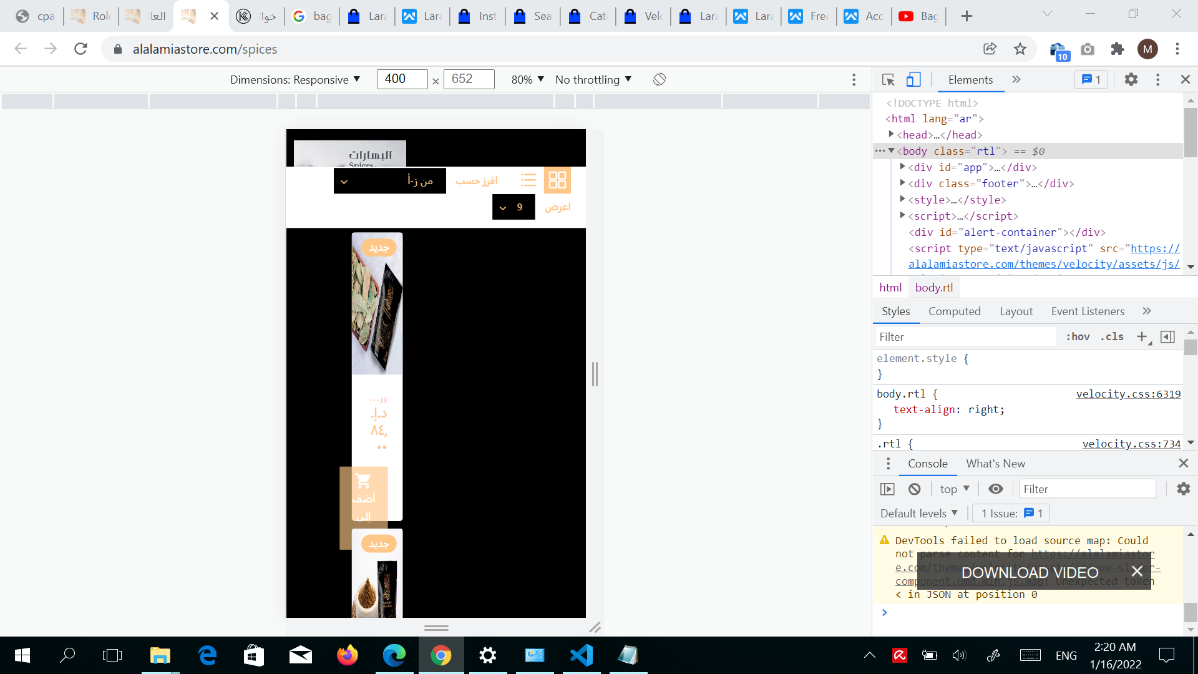
Task: Add new style rule plus icon
Action: coord(1142,336)
